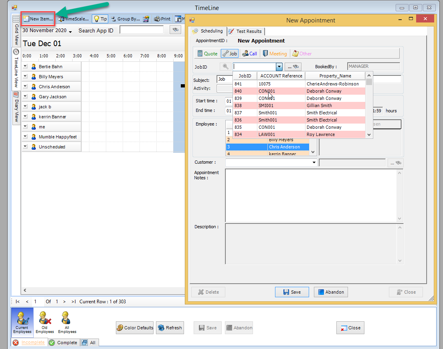The image size is (443, 349).
Task: Toggle checkbox next to Billy Meyers
Action: [25, 76]
